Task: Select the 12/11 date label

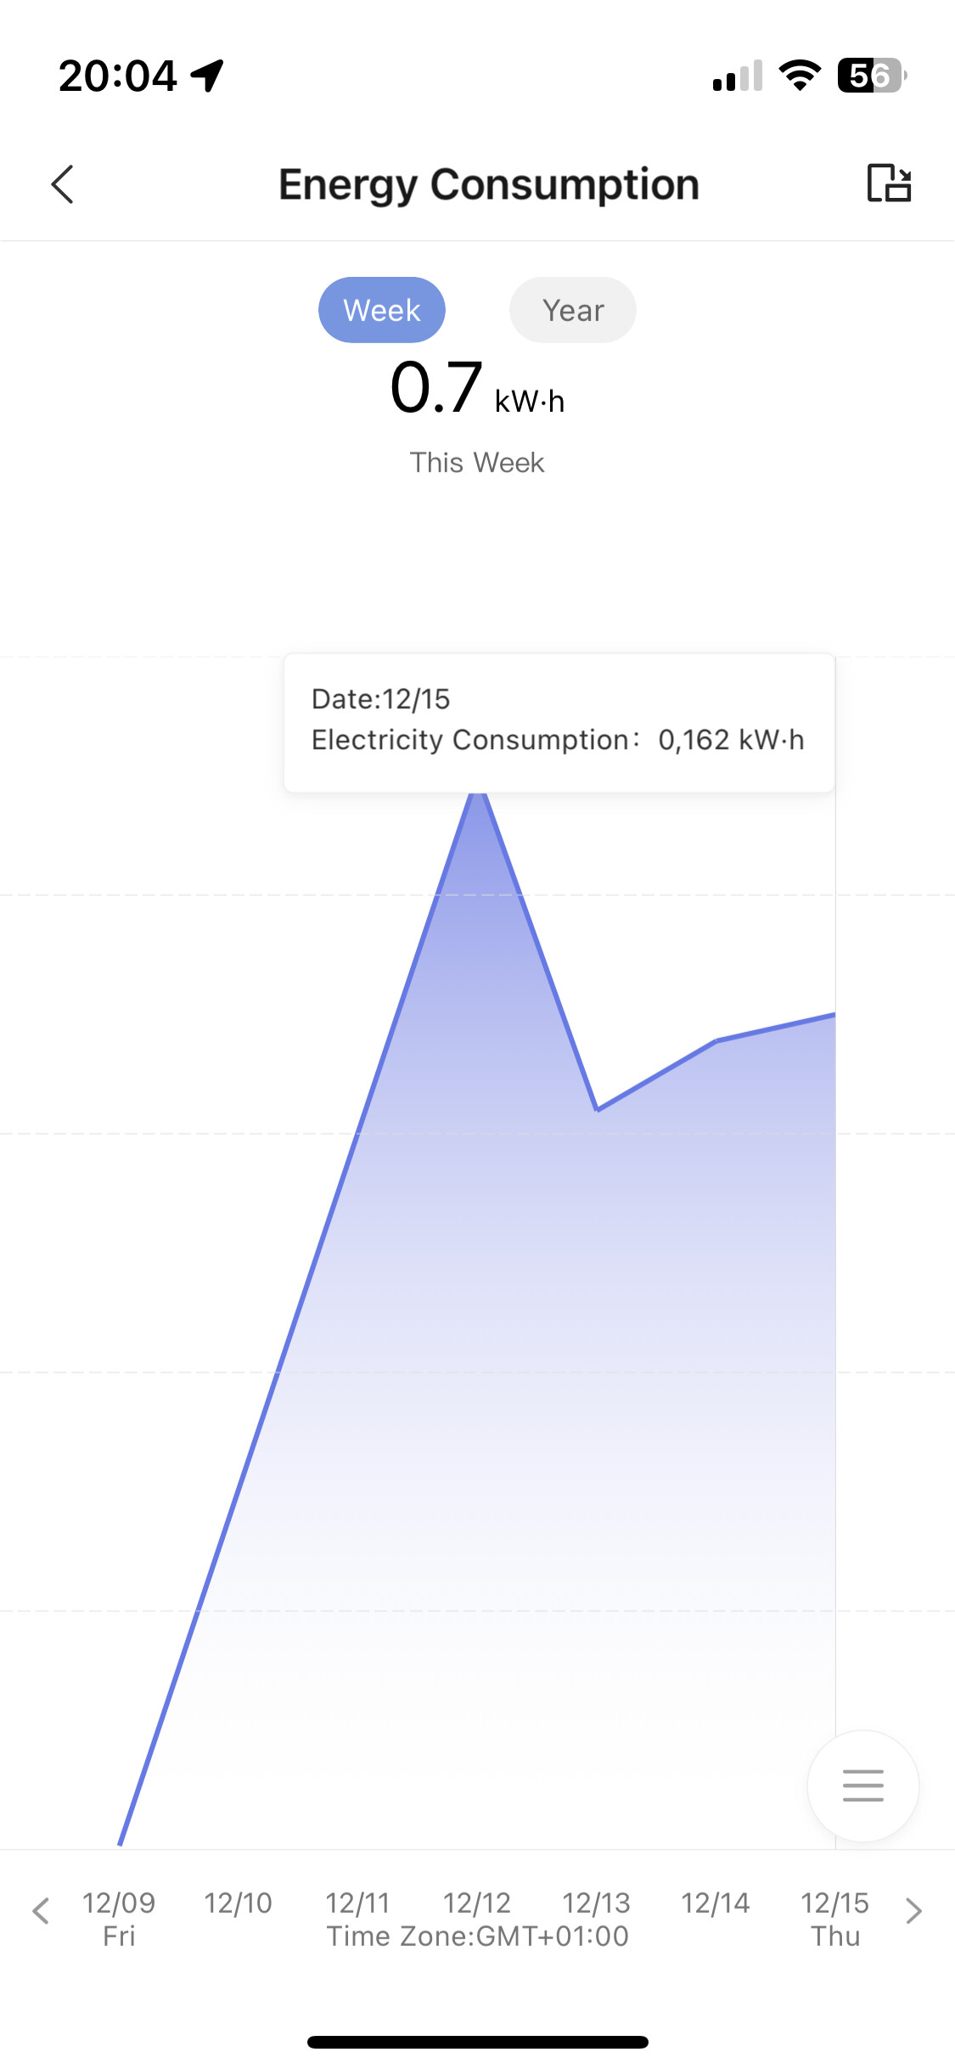Action: 357,1903
